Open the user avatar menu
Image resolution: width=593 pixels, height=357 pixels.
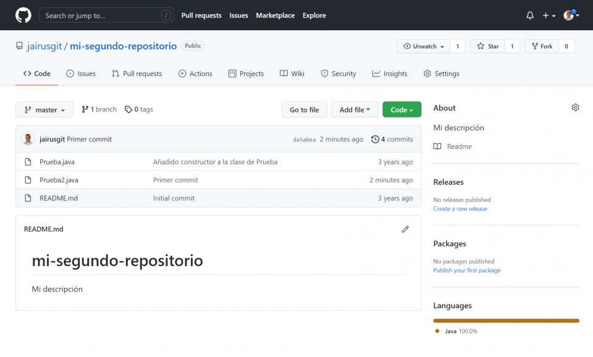(x=571, y=15)
